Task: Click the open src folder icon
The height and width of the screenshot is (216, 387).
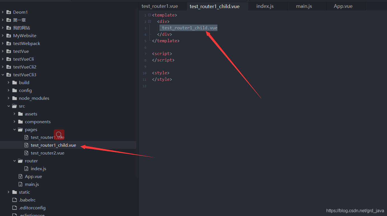Action: tap(15, 106)
